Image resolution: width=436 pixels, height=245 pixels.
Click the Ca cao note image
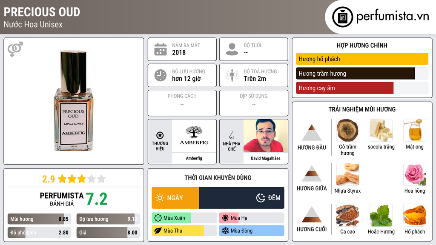pyautogui.click(x=347, y=215)
